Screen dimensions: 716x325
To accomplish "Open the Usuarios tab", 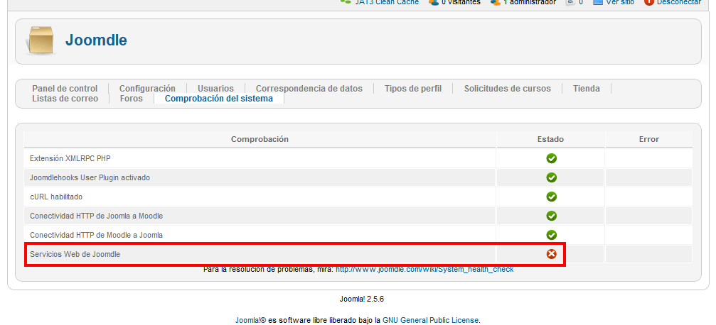I will coord(215,89).
